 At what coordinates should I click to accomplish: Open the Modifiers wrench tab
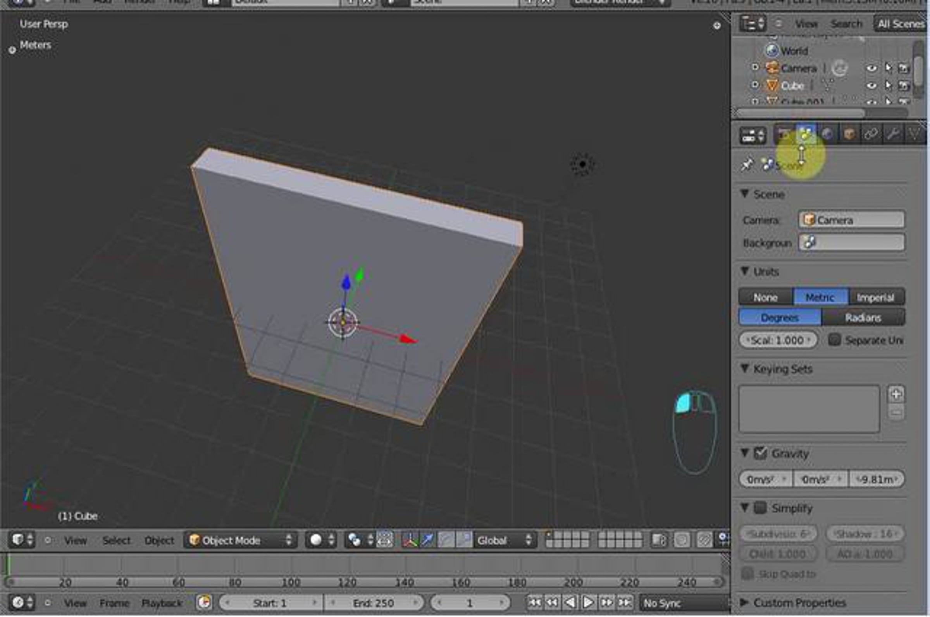click(892, 135)
